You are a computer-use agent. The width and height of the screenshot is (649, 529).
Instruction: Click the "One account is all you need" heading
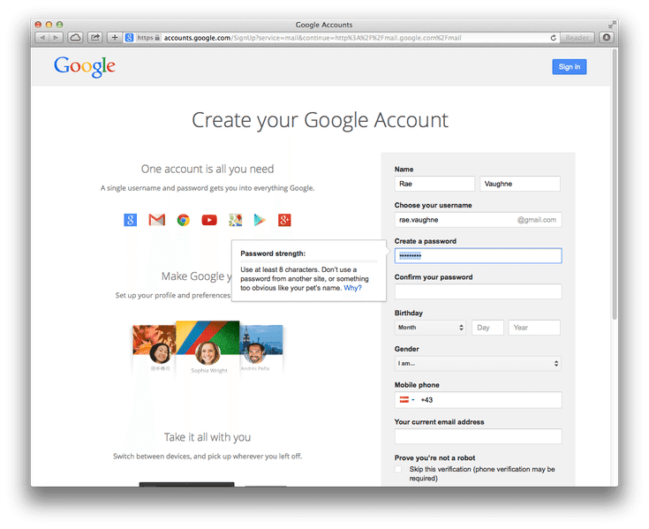[208, 169]
